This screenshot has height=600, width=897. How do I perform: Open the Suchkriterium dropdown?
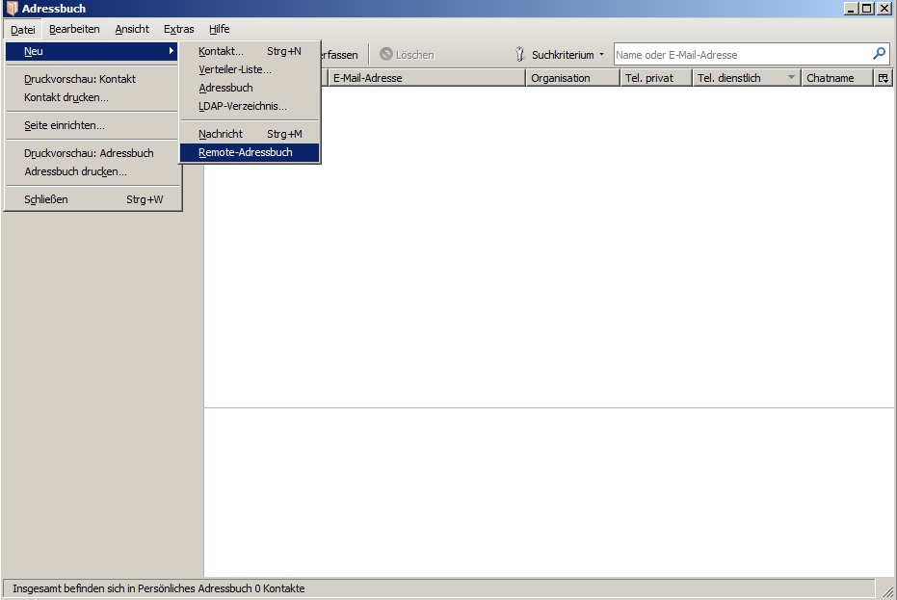561,55
